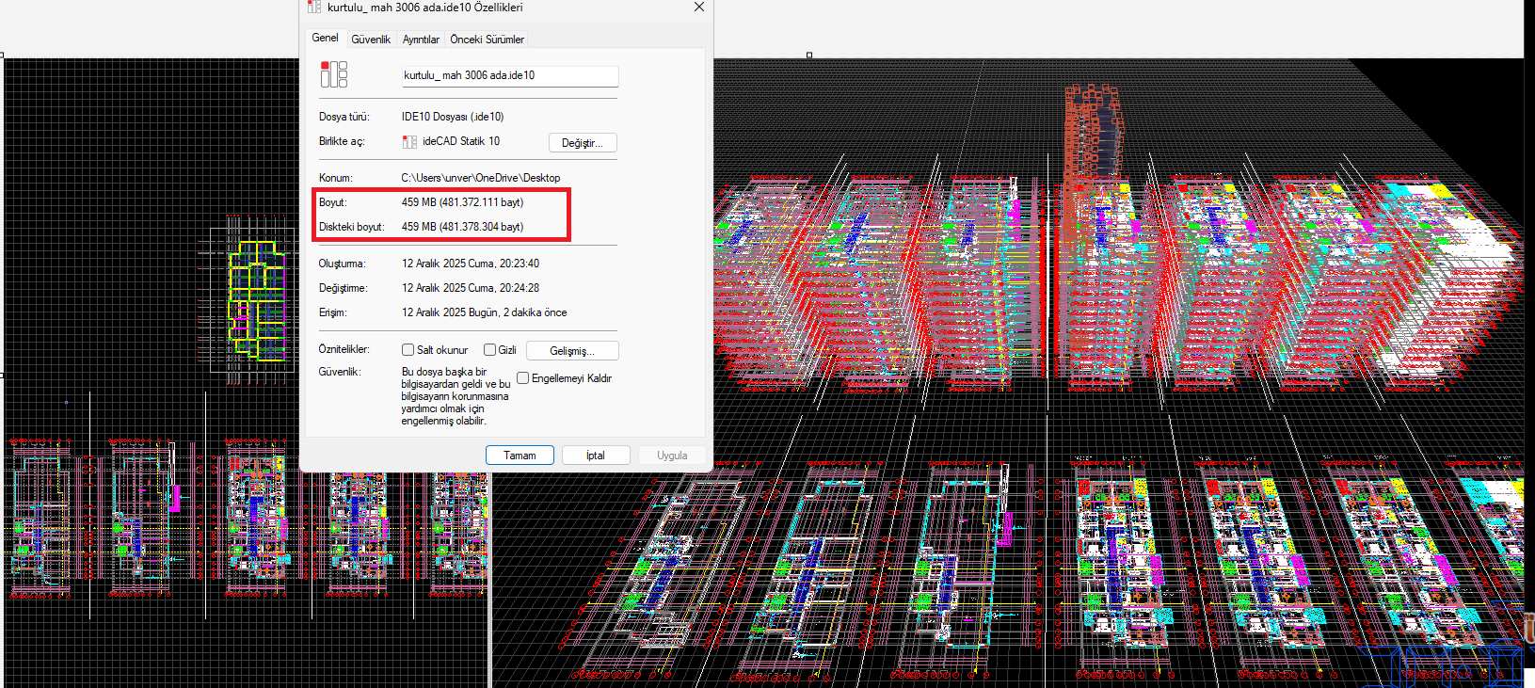Confirm with the Tamam button
This screenshot has width=1535, height=688.
tap(520, 456)
